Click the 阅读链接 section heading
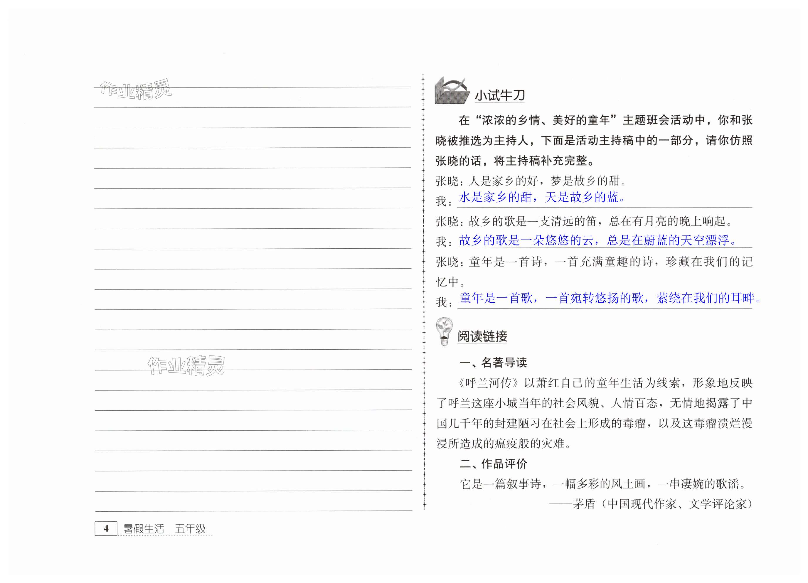 [482, 336]
